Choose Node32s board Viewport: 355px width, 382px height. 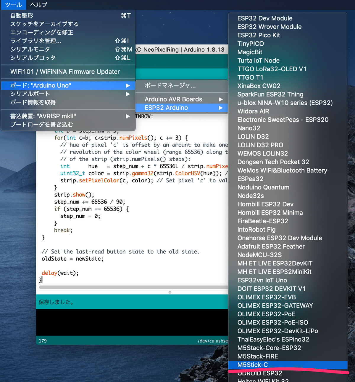[x=288, y=196]
